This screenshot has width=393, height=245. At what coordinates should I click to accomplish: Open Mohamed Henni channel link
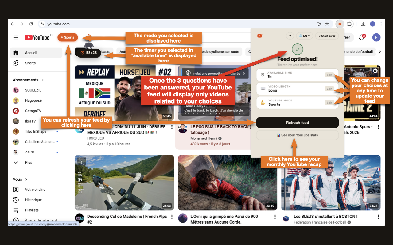pos(204,138)
